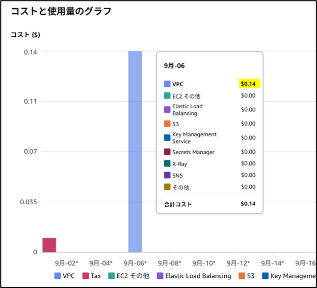Click the highlighted $0.14 VPC cost value
The width and height of the screenshot is (317, 288).
click(250, 84)
